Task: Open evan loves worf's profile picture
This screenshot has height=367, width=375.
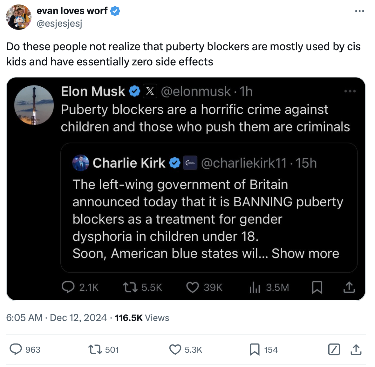Action: pyautogui.click(x=19, y=17)
